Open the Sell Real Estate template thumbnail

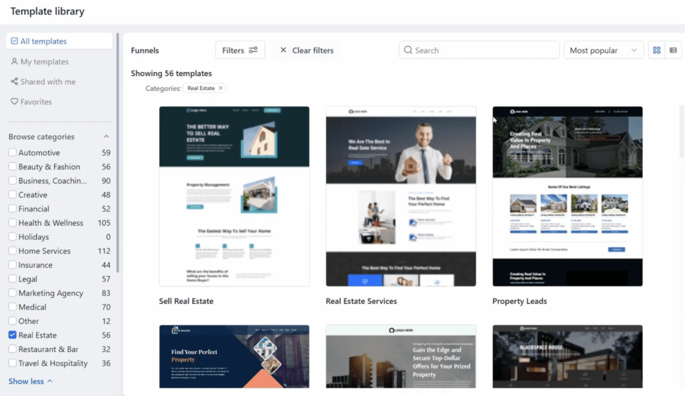point(234,196)
